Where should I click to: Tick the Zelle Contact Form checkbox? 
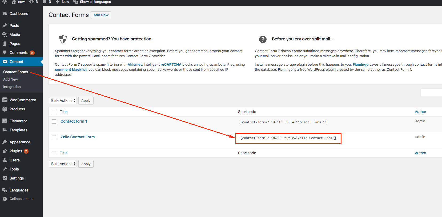coord(54,137)
